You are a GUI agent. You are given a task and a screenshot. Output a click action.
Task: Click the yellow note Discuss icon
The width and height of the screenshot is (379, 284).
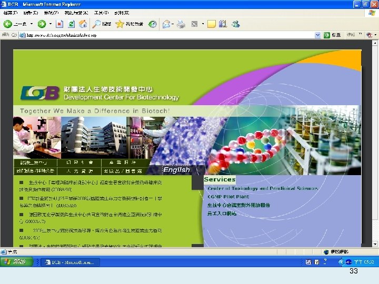coord(212,24)
